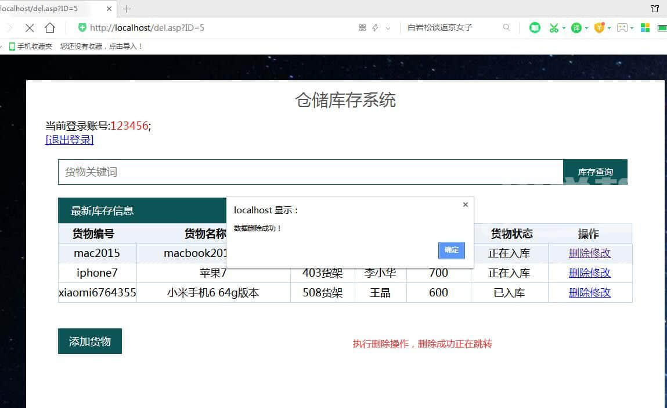Click the 库存查询 search button
The image size is (667, 408).
[x=595, y=172]
